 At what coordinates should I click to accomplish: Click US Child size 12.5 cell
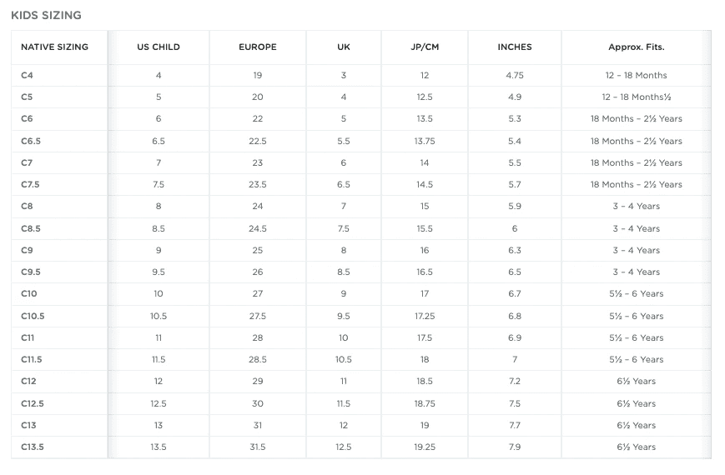159,404
